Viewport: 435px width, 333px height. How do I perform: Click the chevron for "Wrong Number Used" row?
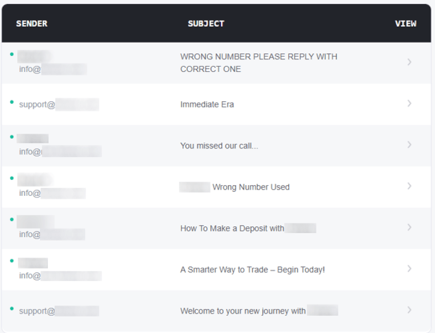pos(409,186)
